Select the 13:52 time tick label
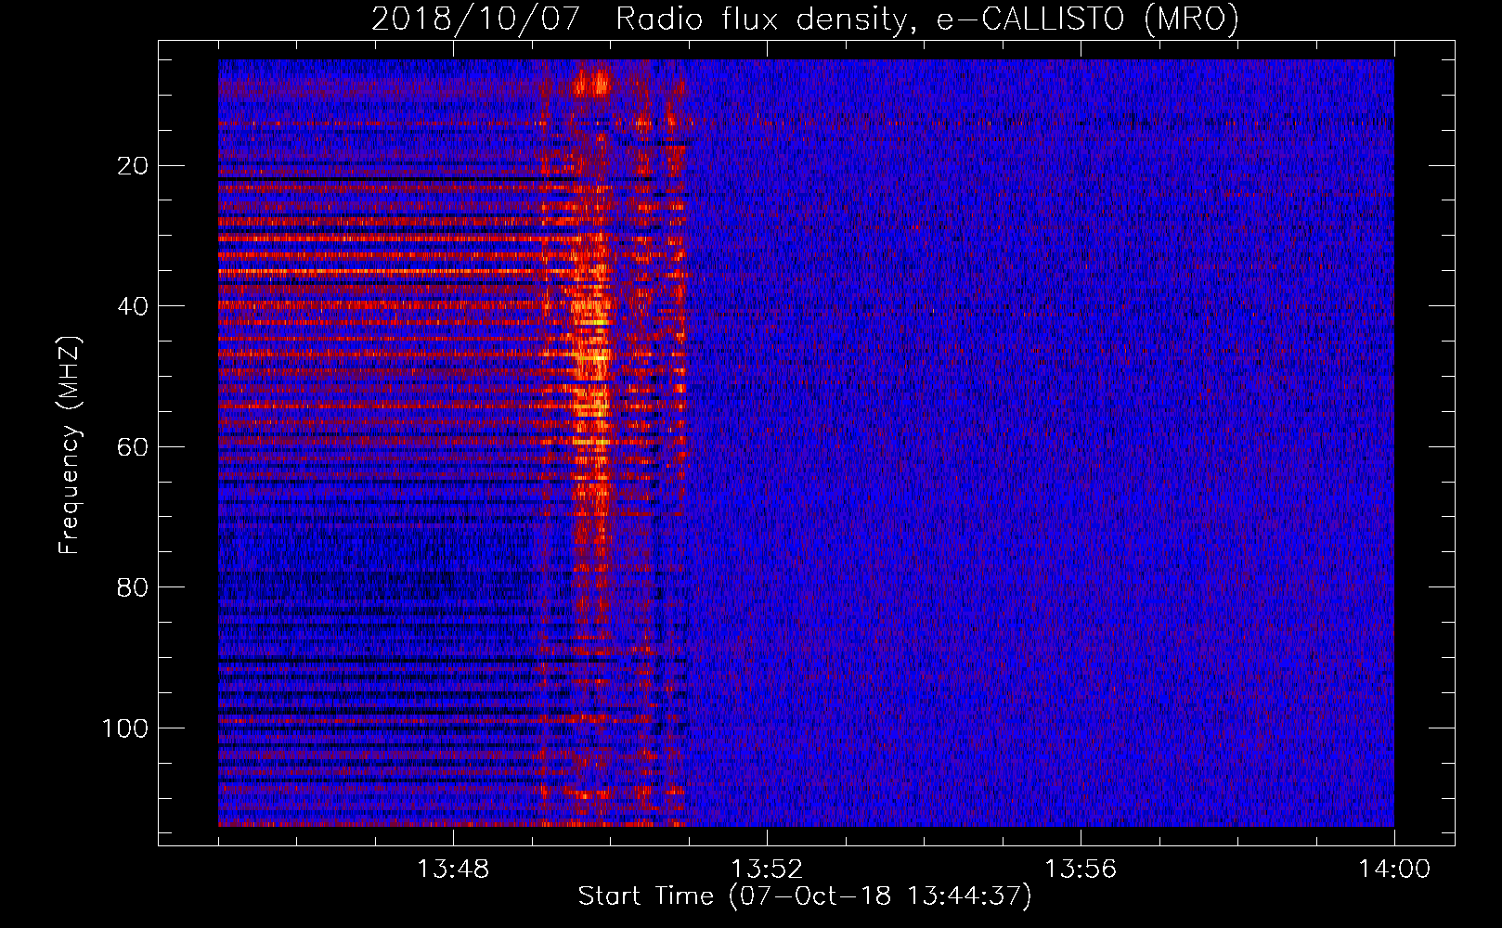 point(767,870)
